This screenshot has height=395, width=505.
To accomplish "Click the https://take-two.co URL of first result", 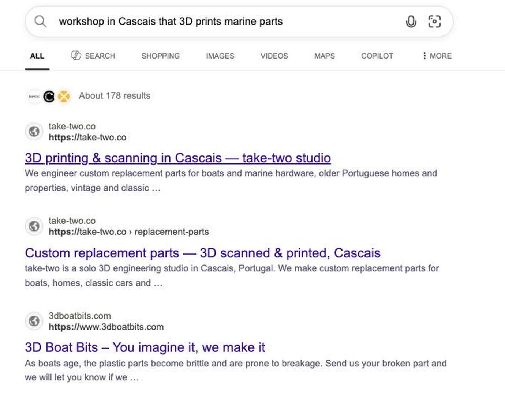I will tap(87, 138).
